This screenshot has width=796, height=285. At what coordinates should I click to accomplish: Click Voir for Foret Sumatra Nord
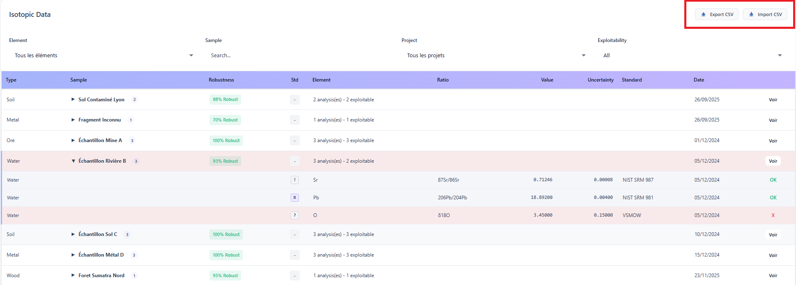pyautogui.click(x=773, y=276)
